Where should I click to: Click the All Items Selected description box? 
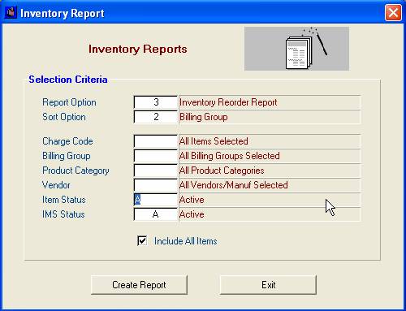(x=270, y=141)
